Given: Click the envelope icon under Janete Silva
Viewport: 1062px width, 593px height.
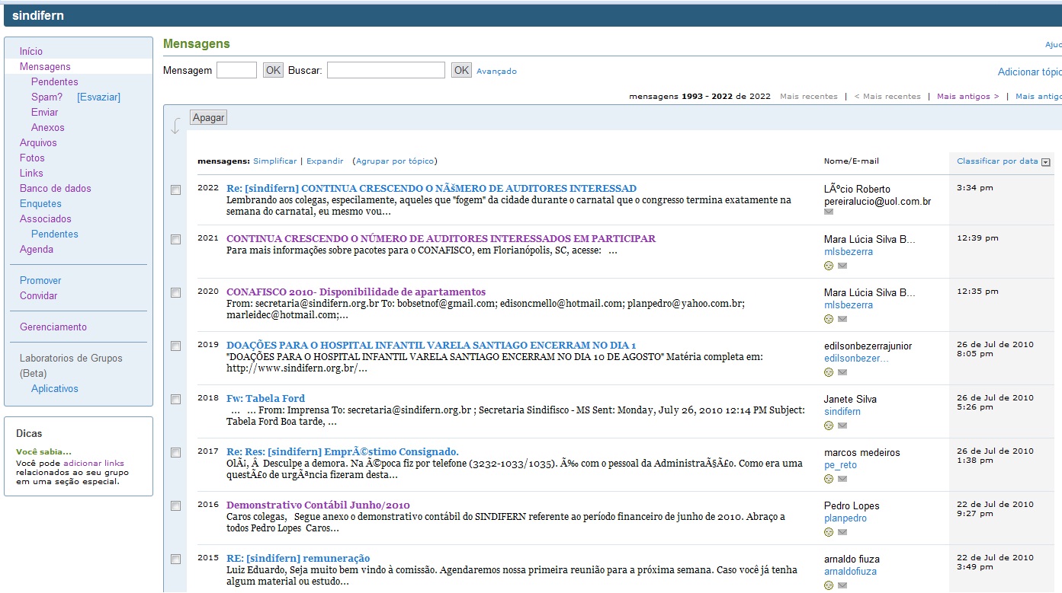Looking at the screenshot, I should (x=842, y=426).
